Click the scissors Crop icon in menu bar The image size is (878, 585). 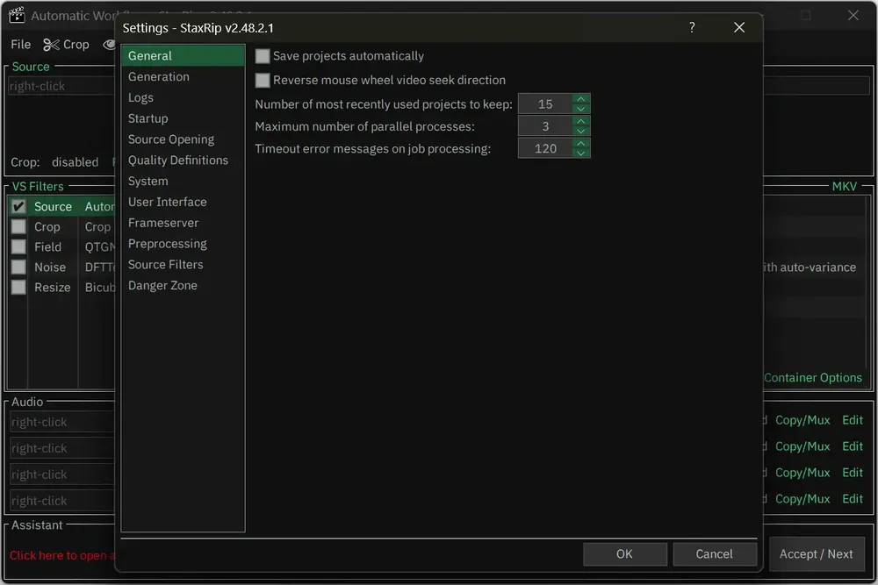point(51,45)
